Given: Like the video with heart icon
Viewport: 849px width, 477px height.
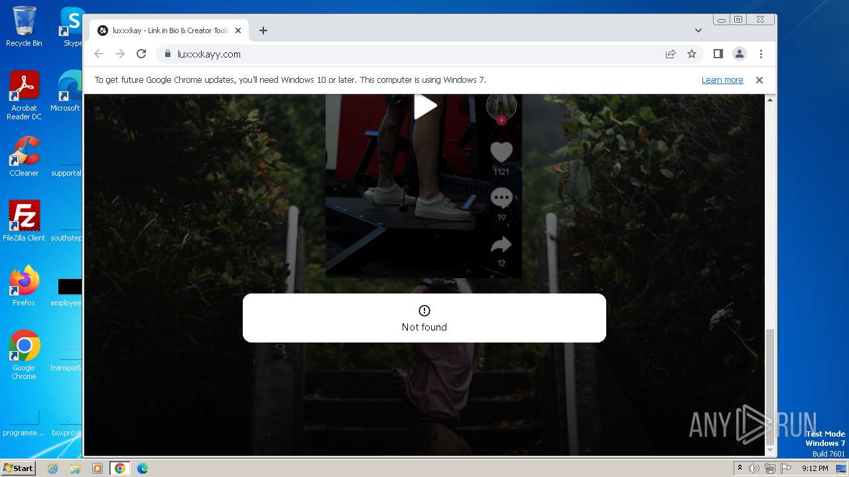Looking at the screenshot, I should [501, 153].
